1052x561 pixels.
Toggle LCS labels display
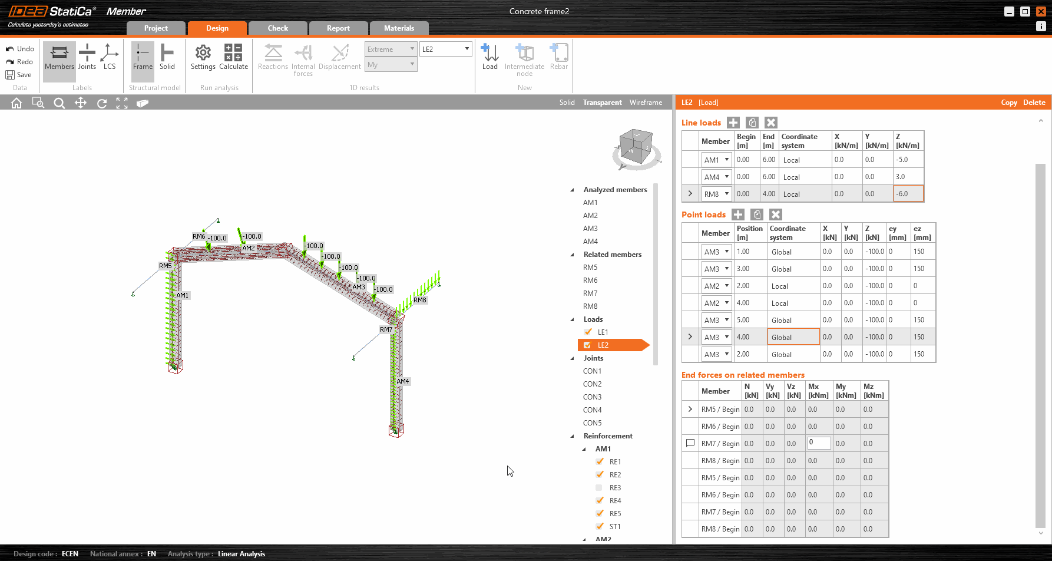point(110,57)
